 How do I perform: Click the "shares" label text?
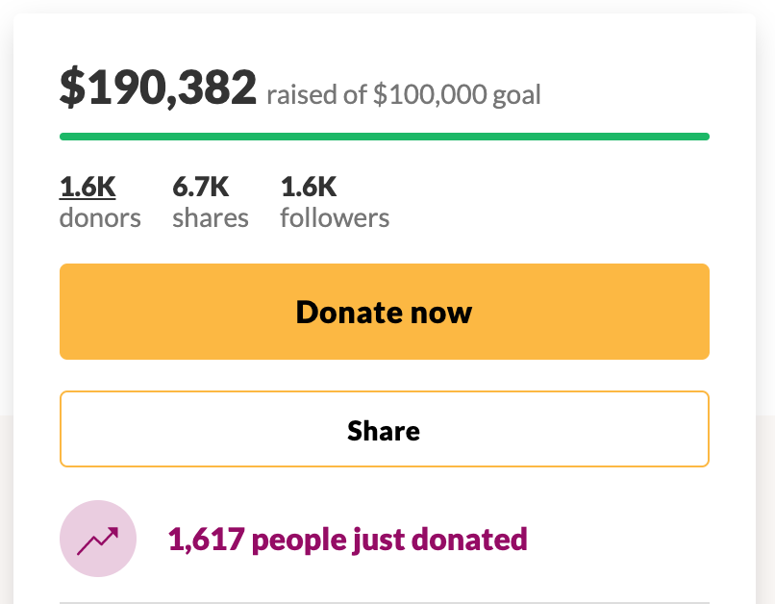(x=211, y=217)
